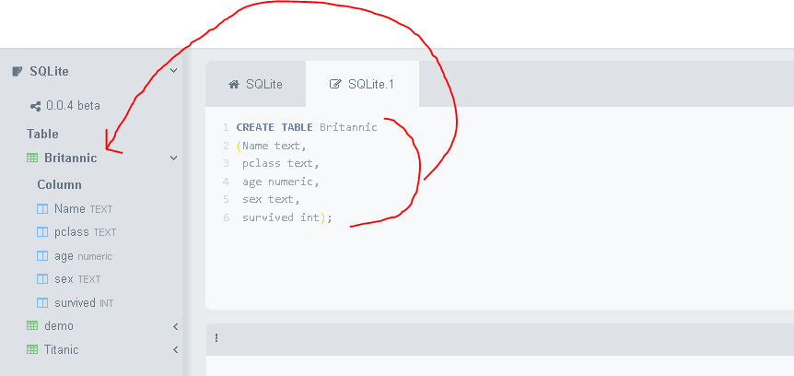Click the column icon next to survived
Viewport: 794px width, 376px height.
[42, 303]
